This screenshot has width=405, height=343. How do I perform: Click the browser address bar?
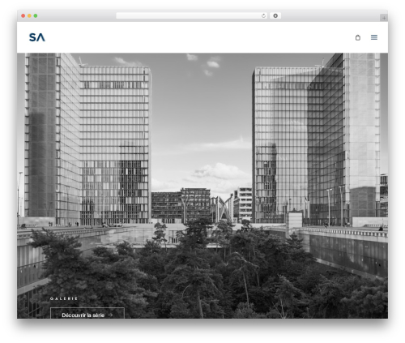tap(192, 16)
